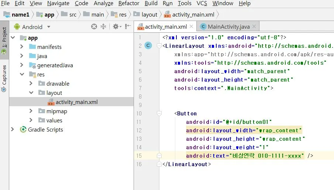
Task: Expand the drawable folder
Action: tap(31, 83)
